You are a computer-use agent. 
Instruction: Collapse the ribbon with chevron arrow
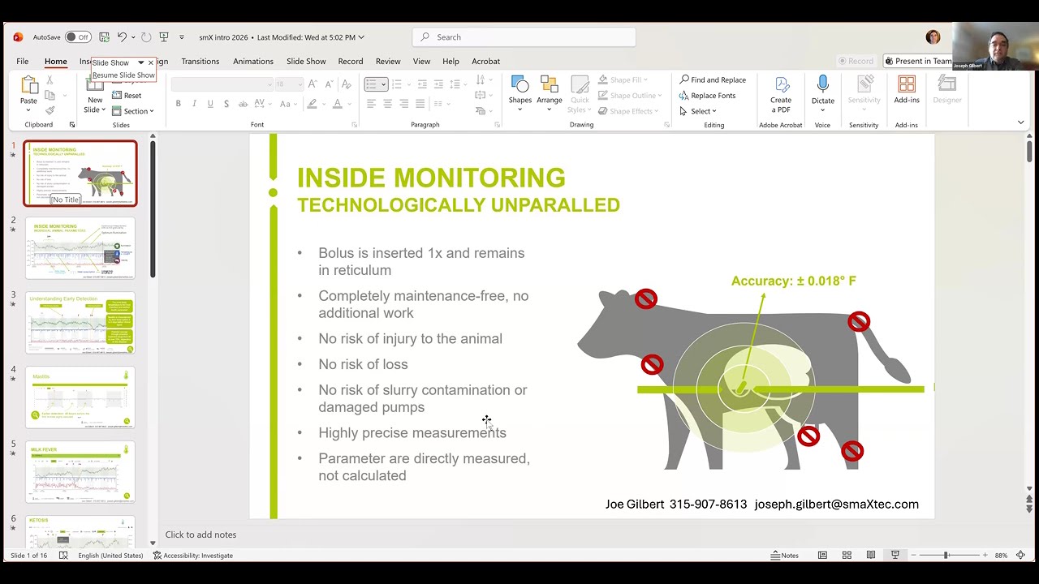pos(1020,122)
